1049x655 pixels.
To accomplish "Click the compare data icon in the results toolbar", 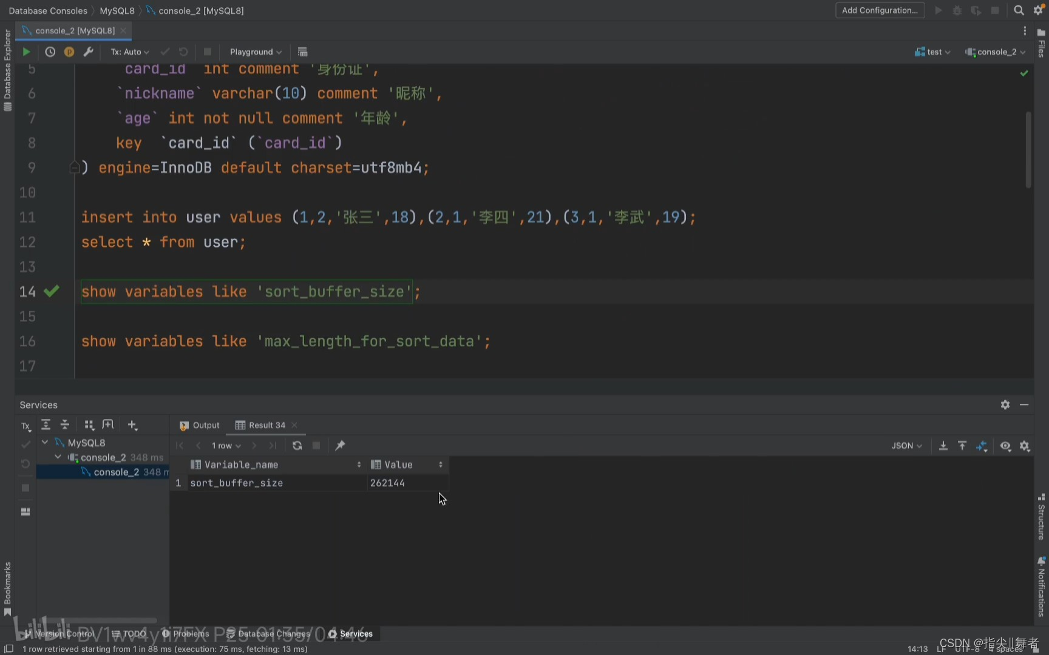I will click(x=982, y=446).
